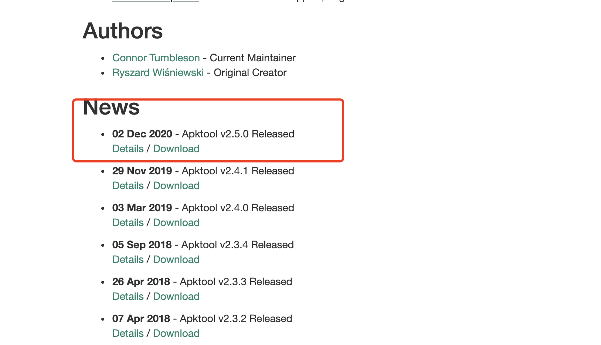Click the News section heading

pos(112,107)
